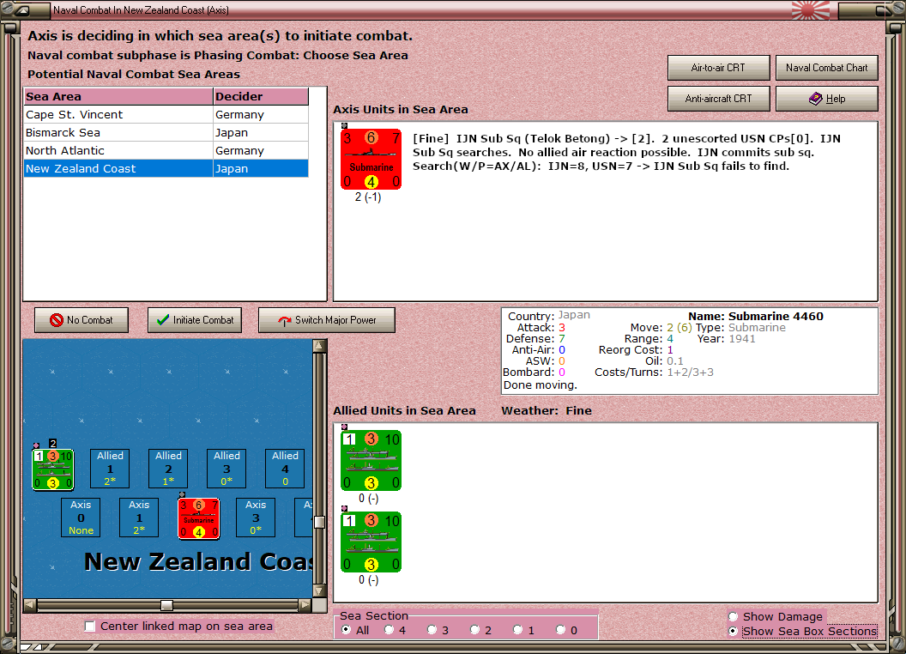Enable Center linked map on sea area
The height and width of the screenshot is (654, 906).
89,627
